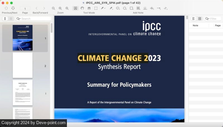223x127 pixels.
Task: Click the Zoom In magnifier icon
Action: click(67, 8)
